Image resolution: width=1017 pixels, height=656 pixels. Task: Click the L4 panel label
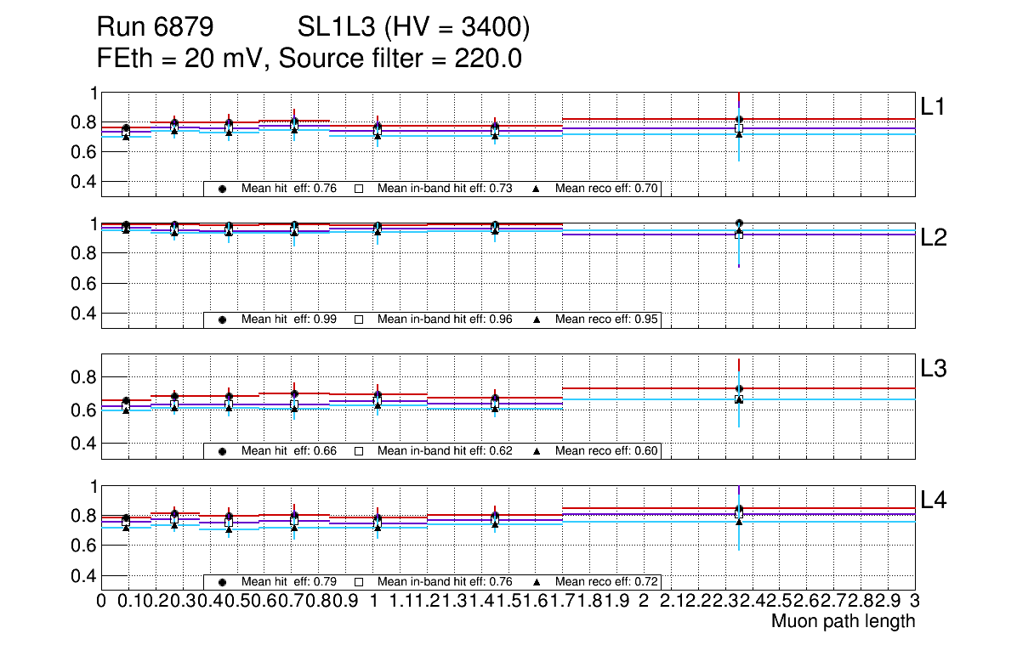tap(934, 500)
